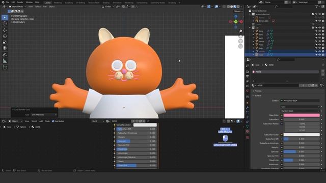This screenshot has width=326, height=183.
Task: Open the viewport Select menu
Action: click(38, 7)
